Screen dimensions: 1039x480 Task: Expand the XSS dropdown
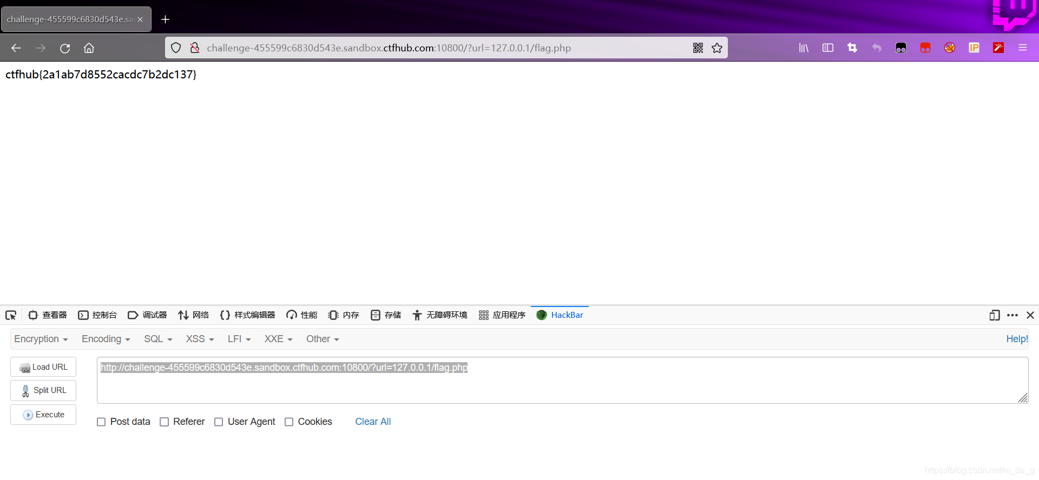[x=200, y=339]
